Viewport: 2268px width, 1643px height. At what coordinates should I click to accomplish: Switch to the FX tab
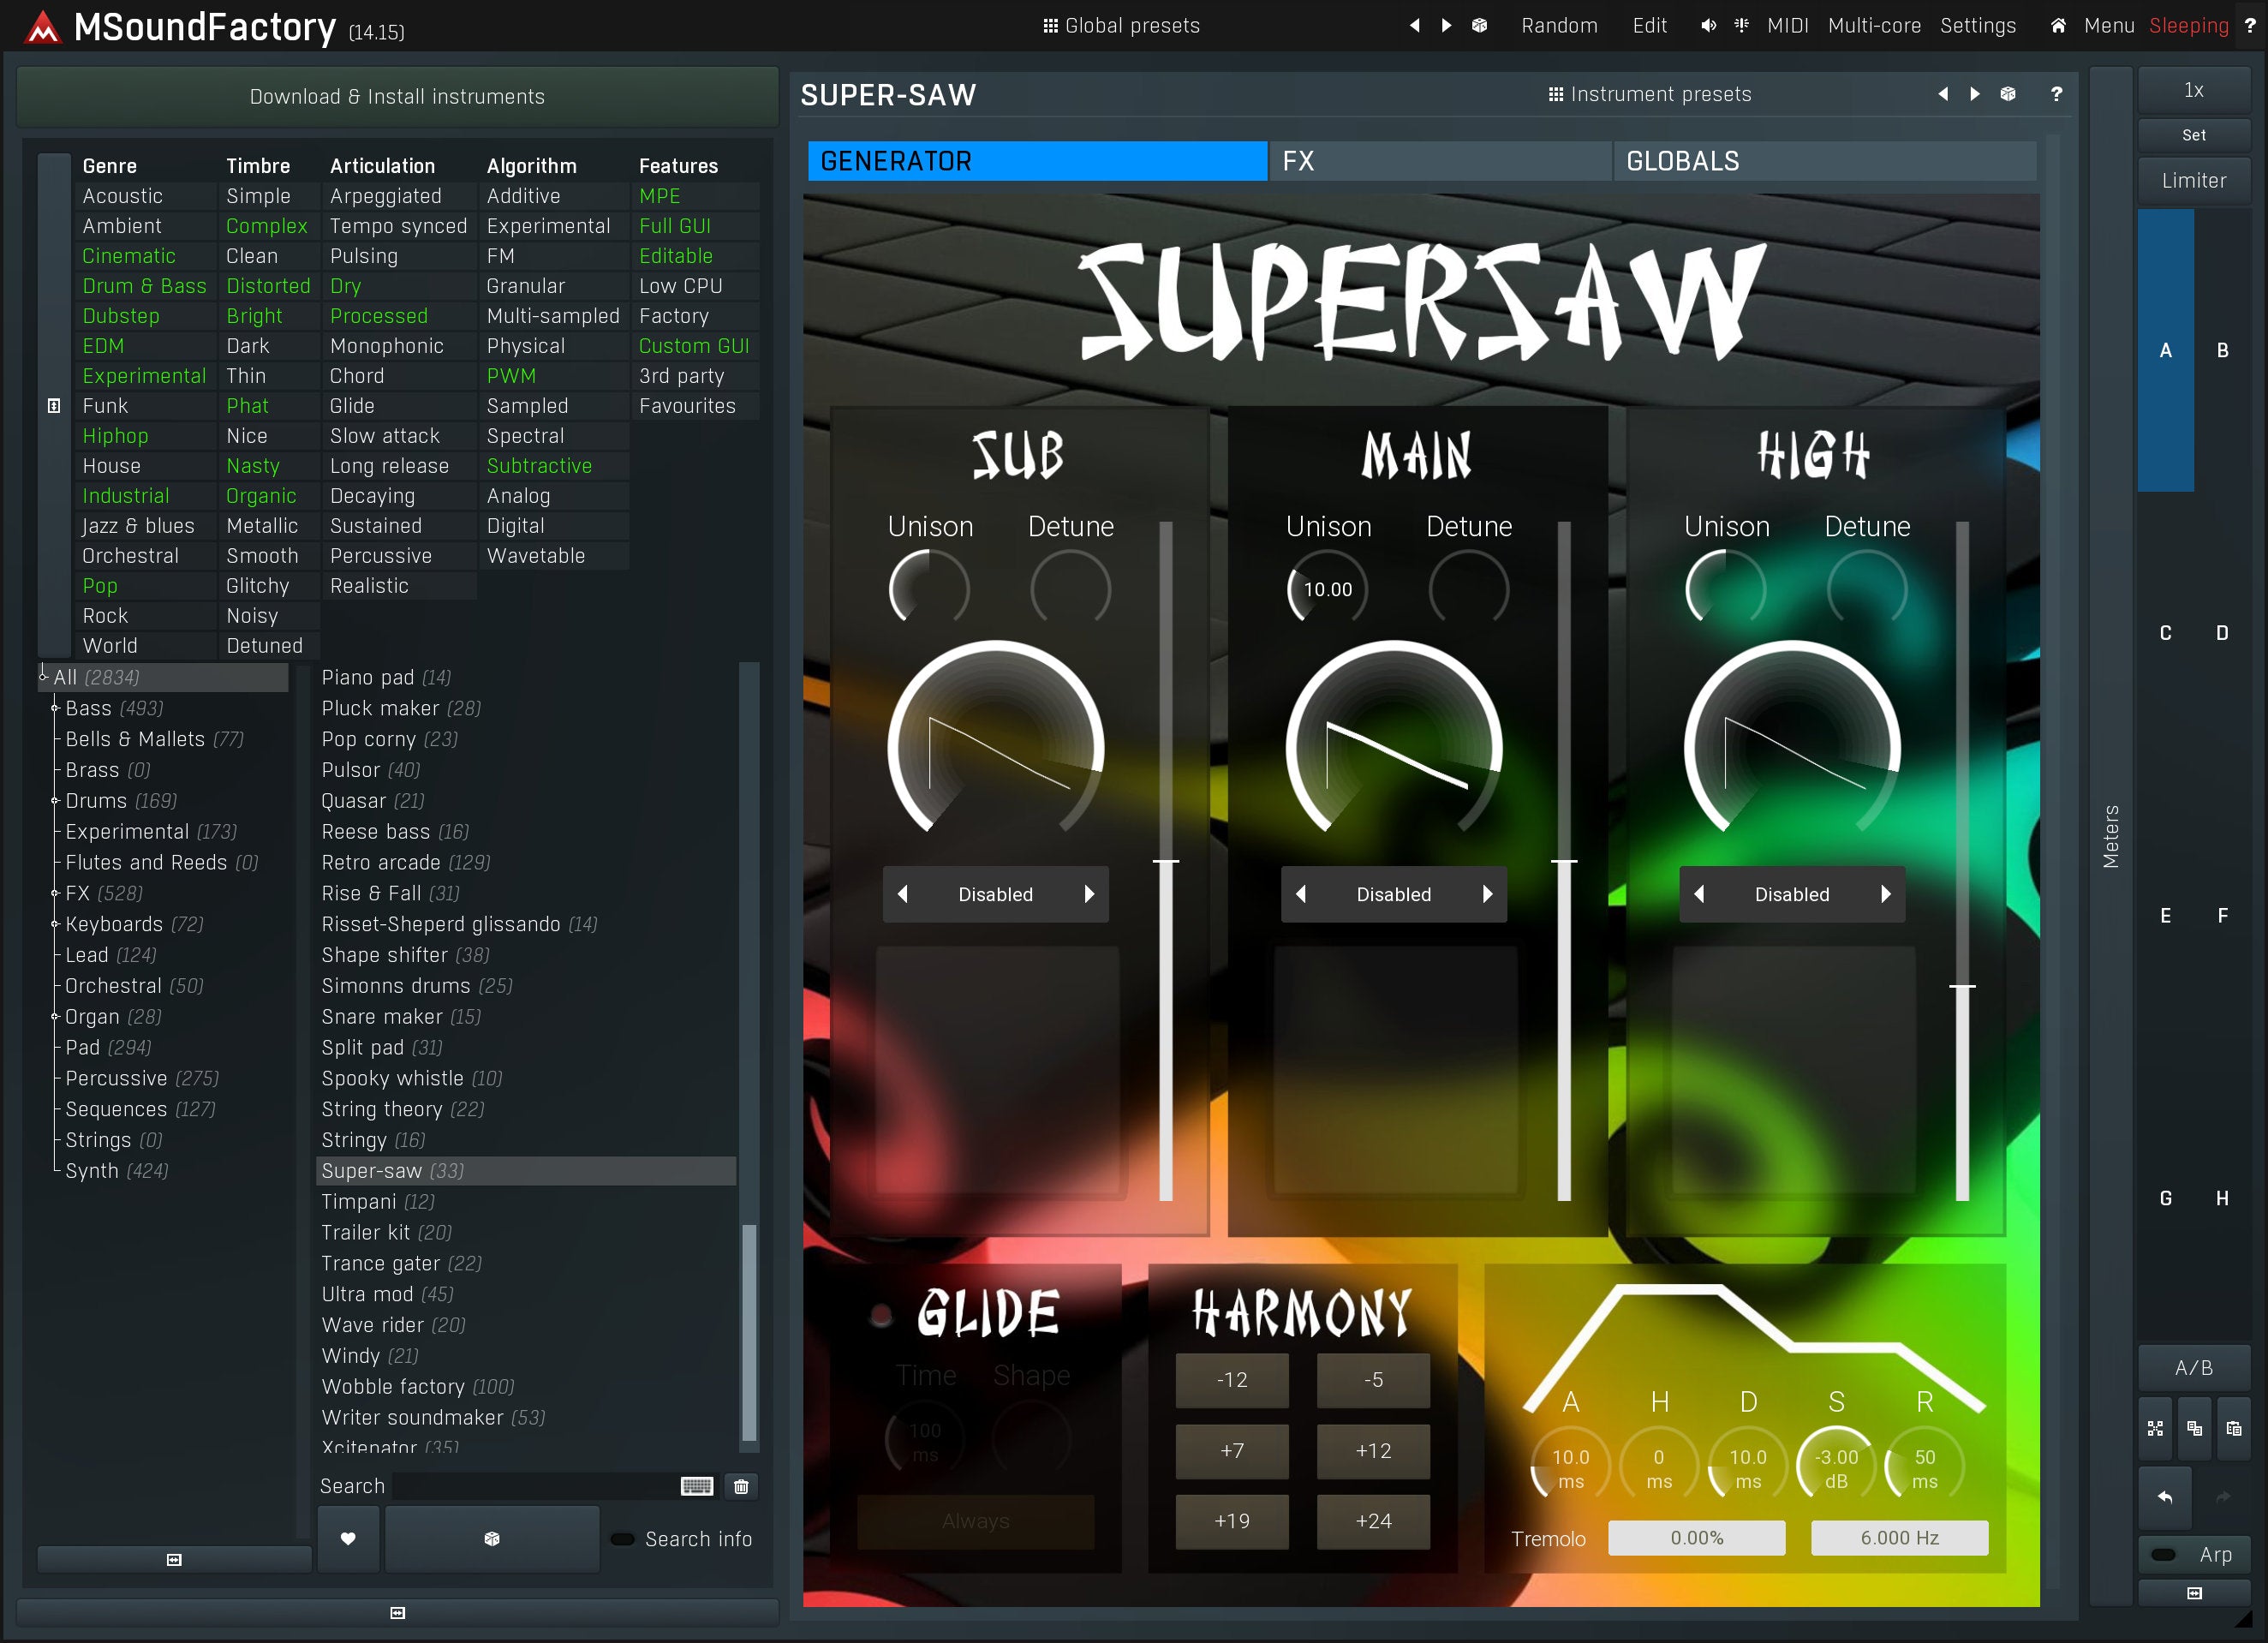tap(1438, 161)
